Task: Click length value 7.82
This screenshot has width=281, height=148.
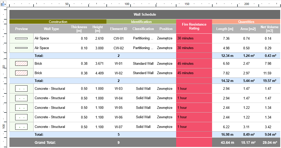Action: [226, 73]
